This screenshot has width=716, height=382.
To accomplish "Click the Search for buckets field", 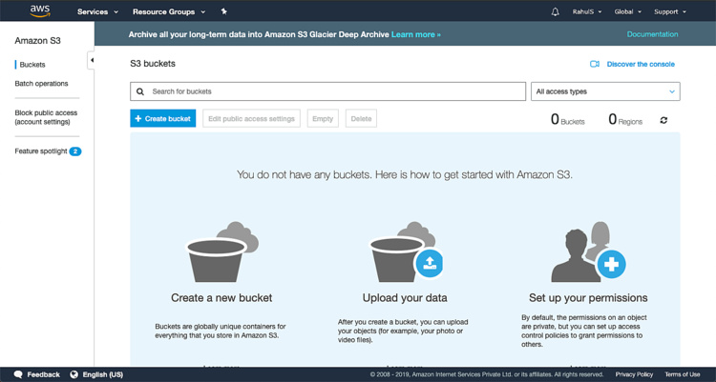I will point(328,91).
